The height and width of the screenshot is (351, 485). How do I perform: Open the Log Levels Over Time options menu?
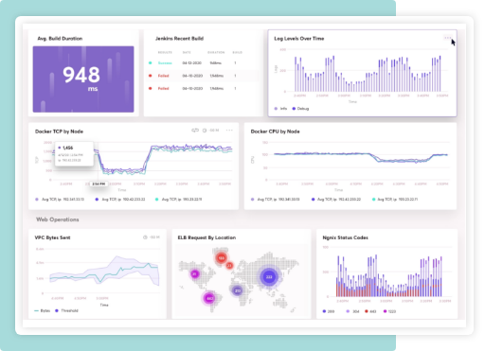point(447,38)
